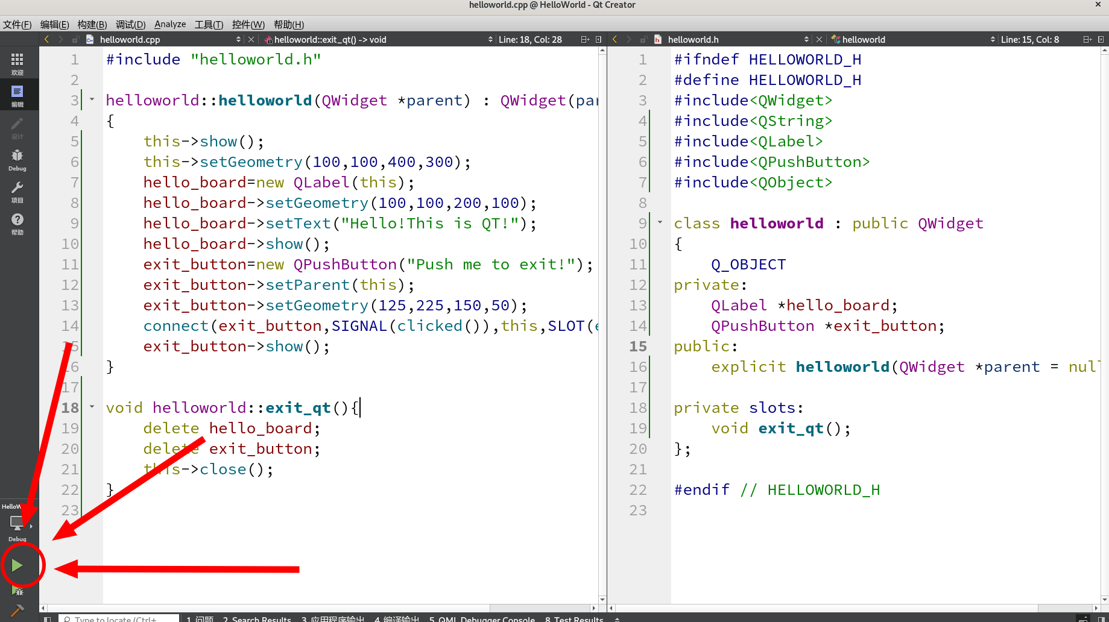Open the 应用程序输出 output pane
Screen dimensions: 1109x622
pos(333,618)
